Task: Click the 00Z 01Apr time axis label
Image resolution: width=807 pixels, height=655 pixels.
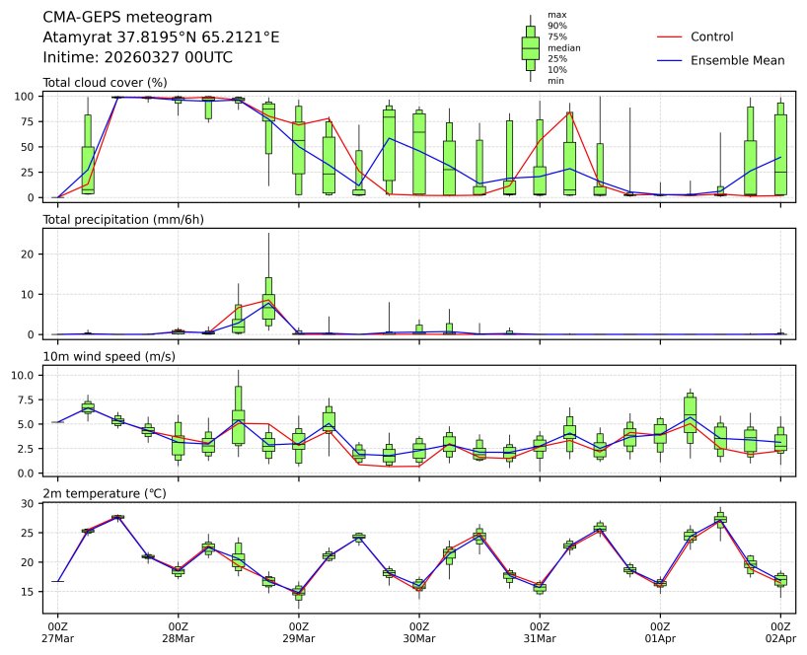Action: coord(660,631)
